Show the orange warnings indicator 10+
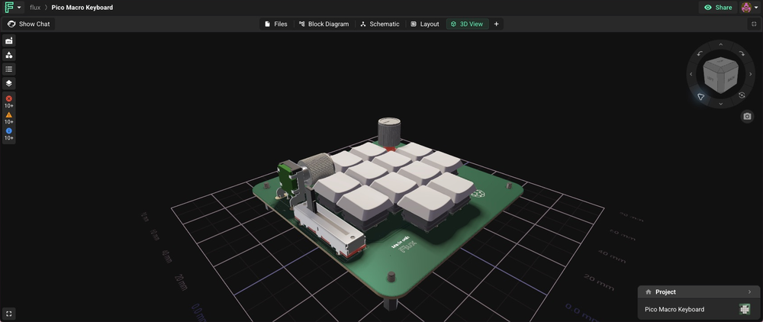Image resolution: width=763 pixels, height=322 pixels. (x=8, y=118)
